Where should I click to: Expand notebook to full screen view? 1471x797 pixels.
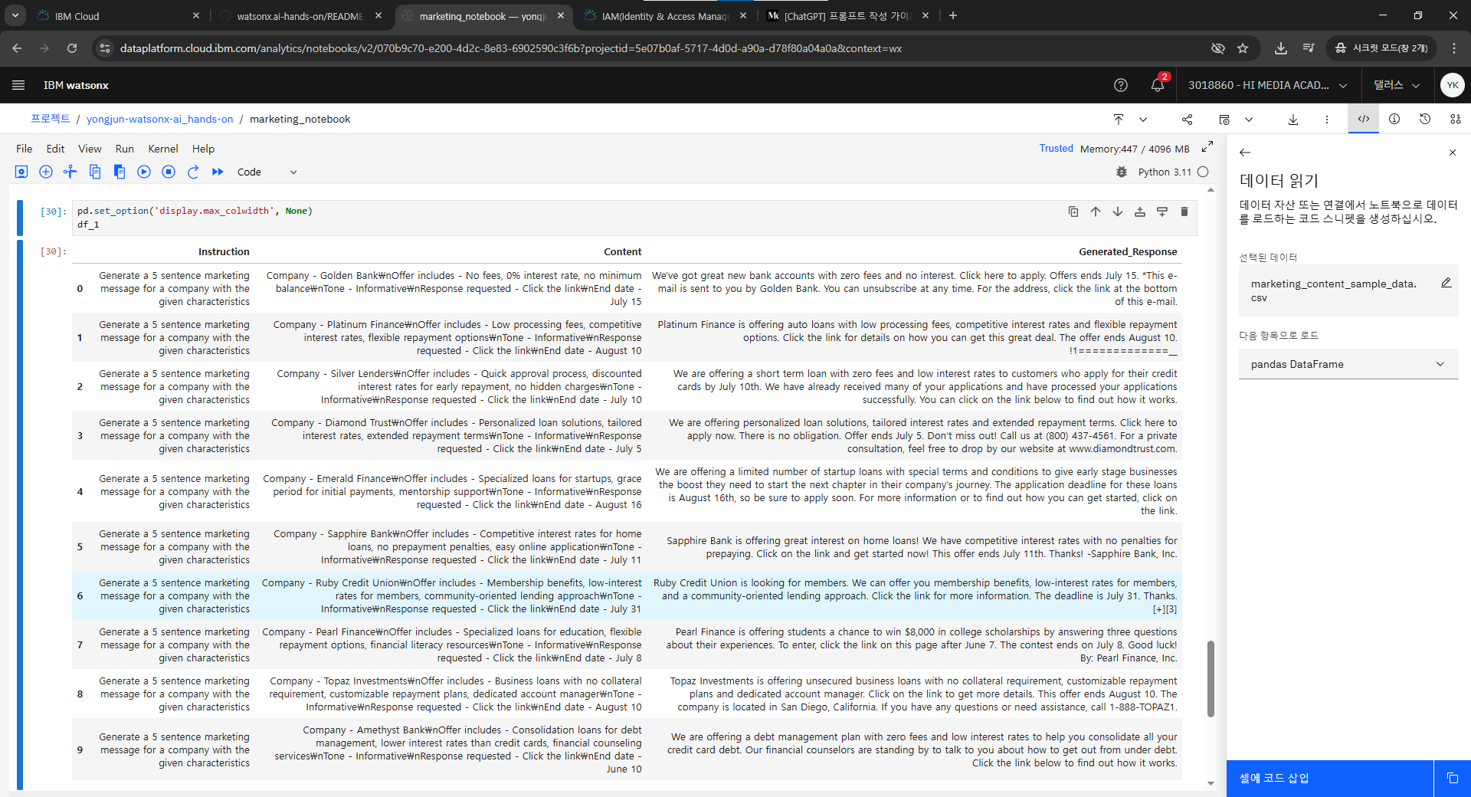[1207, 146]
